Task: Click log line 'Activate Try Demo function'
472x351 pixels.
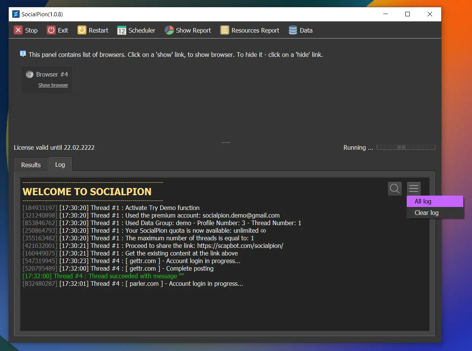Action: coord(111,208)
